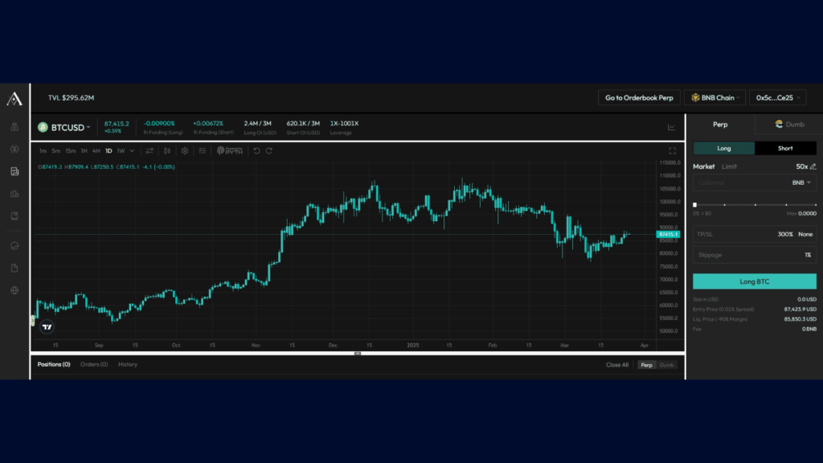Screen dimensions: 823x463
Task: Set chart timeframe to 1W
Action: click(x=121, y=150)
